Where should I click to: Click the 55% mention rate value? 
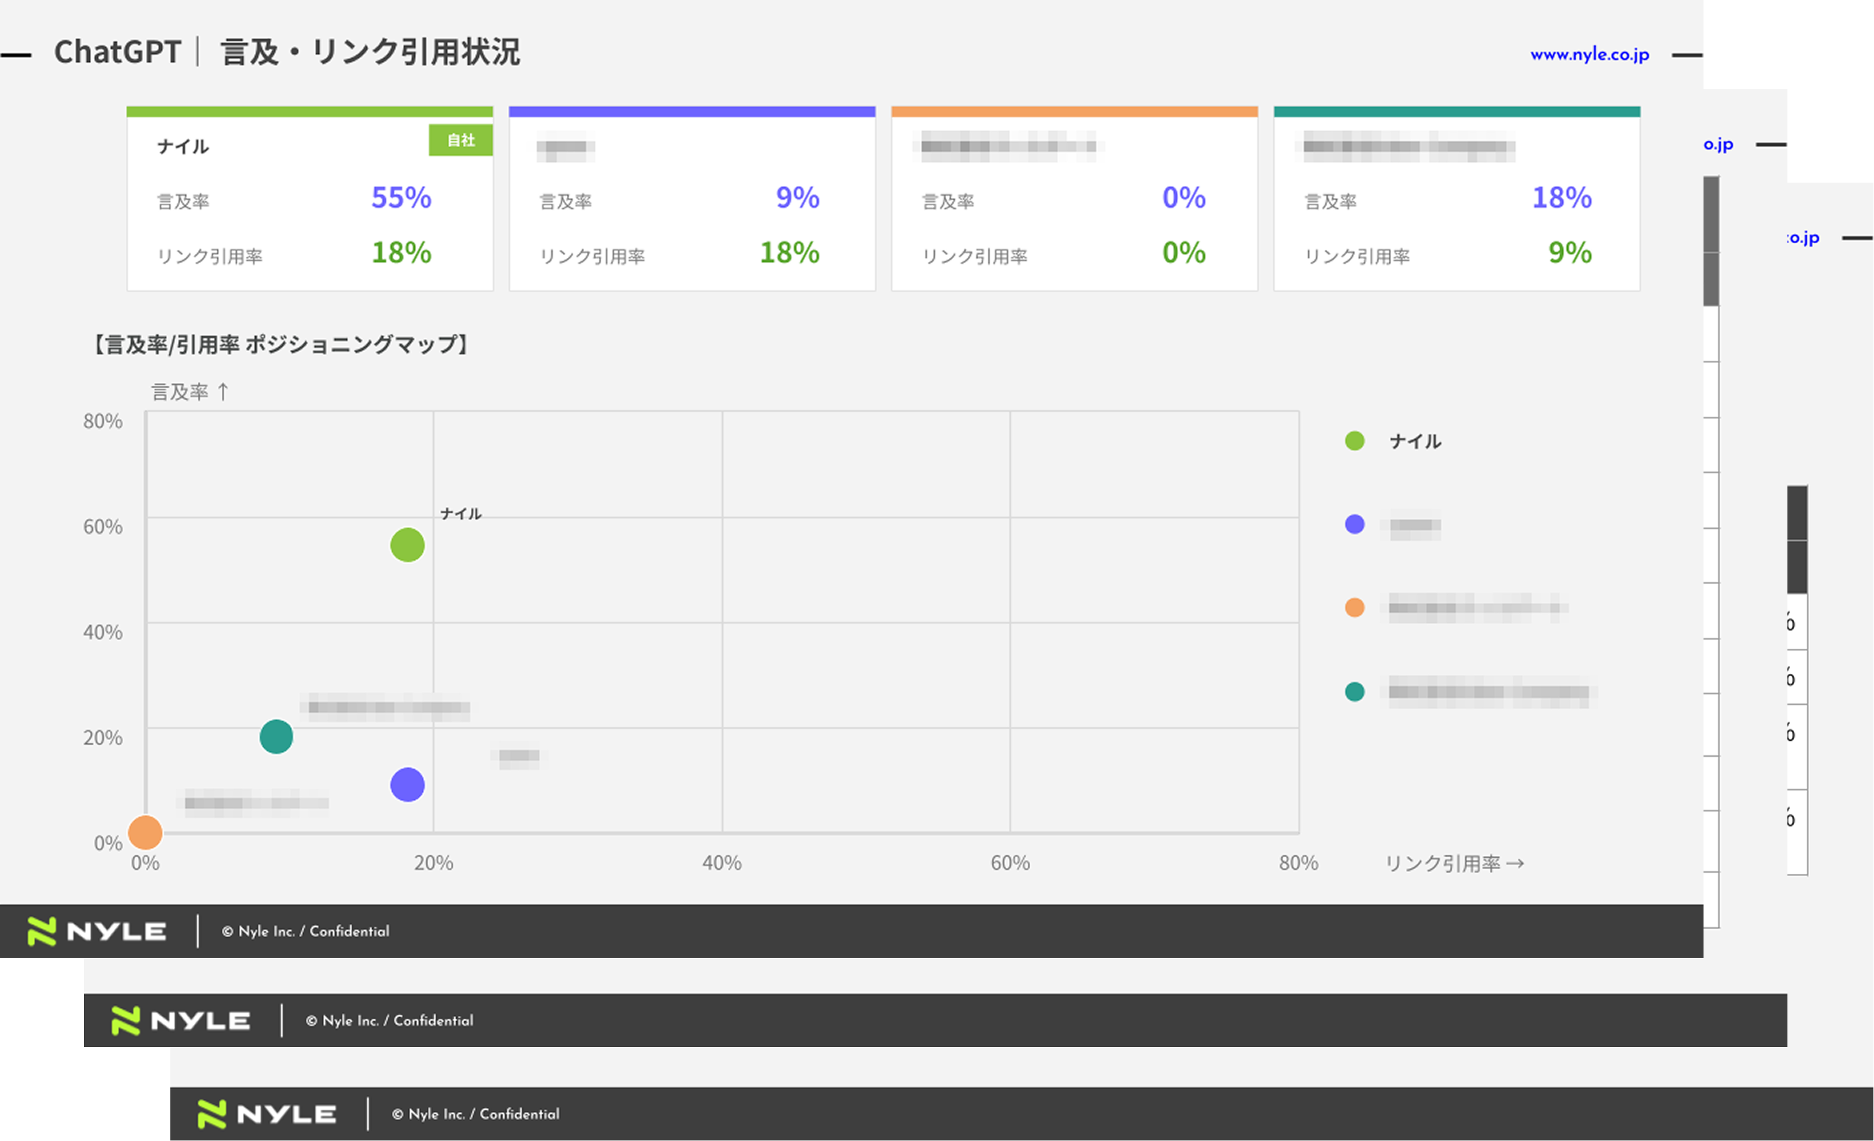(401, 198)
